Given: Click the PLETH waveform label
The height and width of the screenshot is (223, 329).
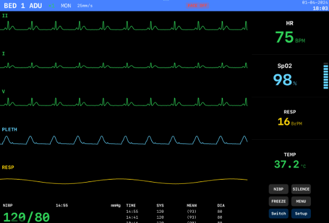Looking at the screenshot, I should click(10, 130).
